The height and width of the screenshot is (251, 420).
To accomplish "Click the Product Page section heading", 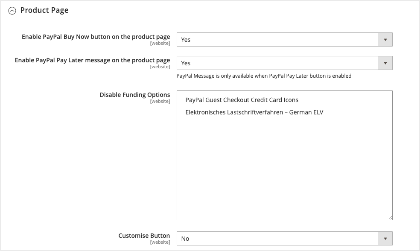I will tap(44, 10).
